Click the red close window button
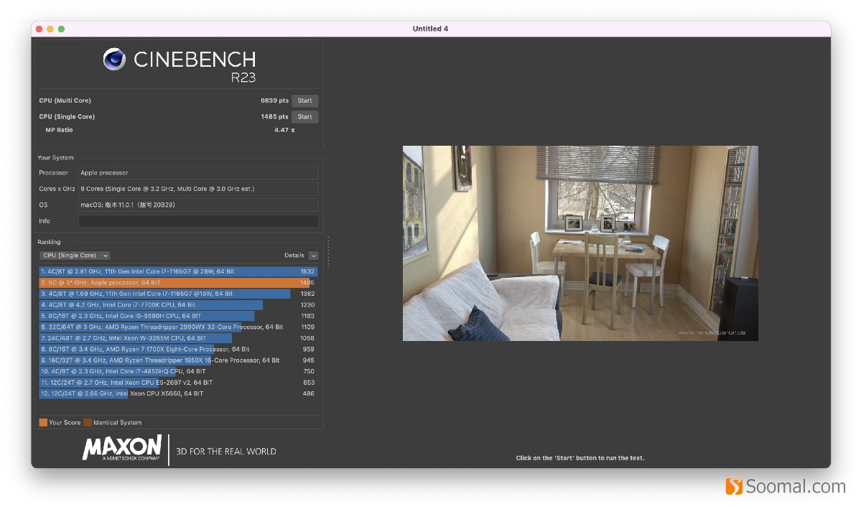 (39, 29)
